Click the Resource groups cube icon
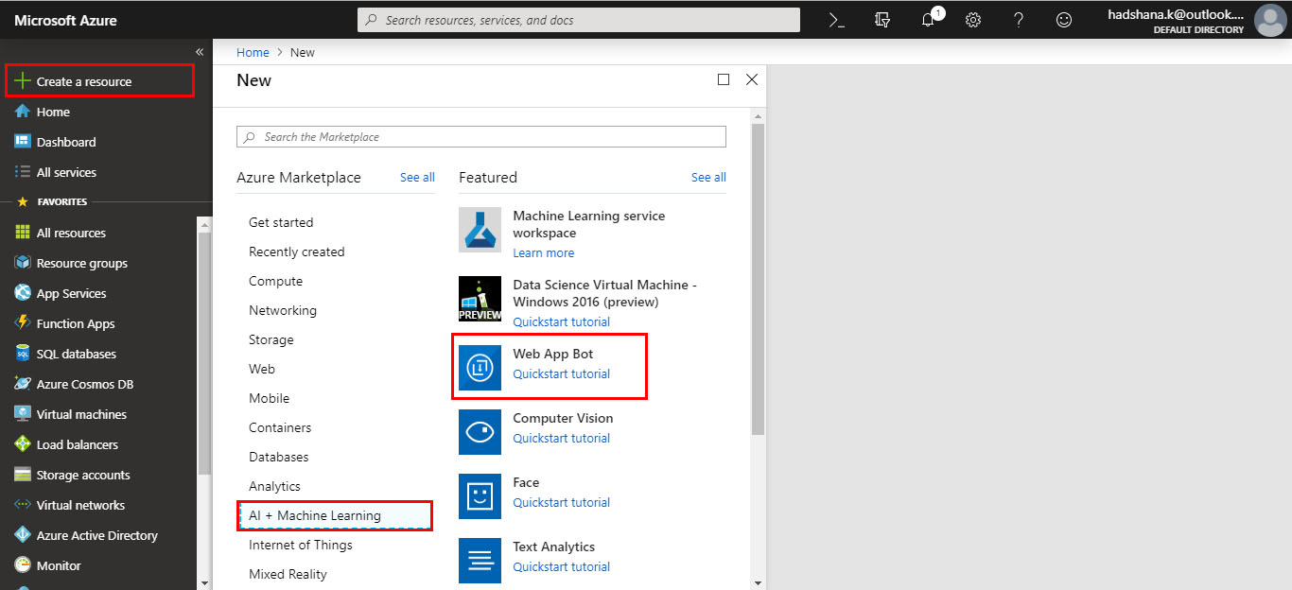1292x590 pixels. pyautogui.click(x=23, y=263)
